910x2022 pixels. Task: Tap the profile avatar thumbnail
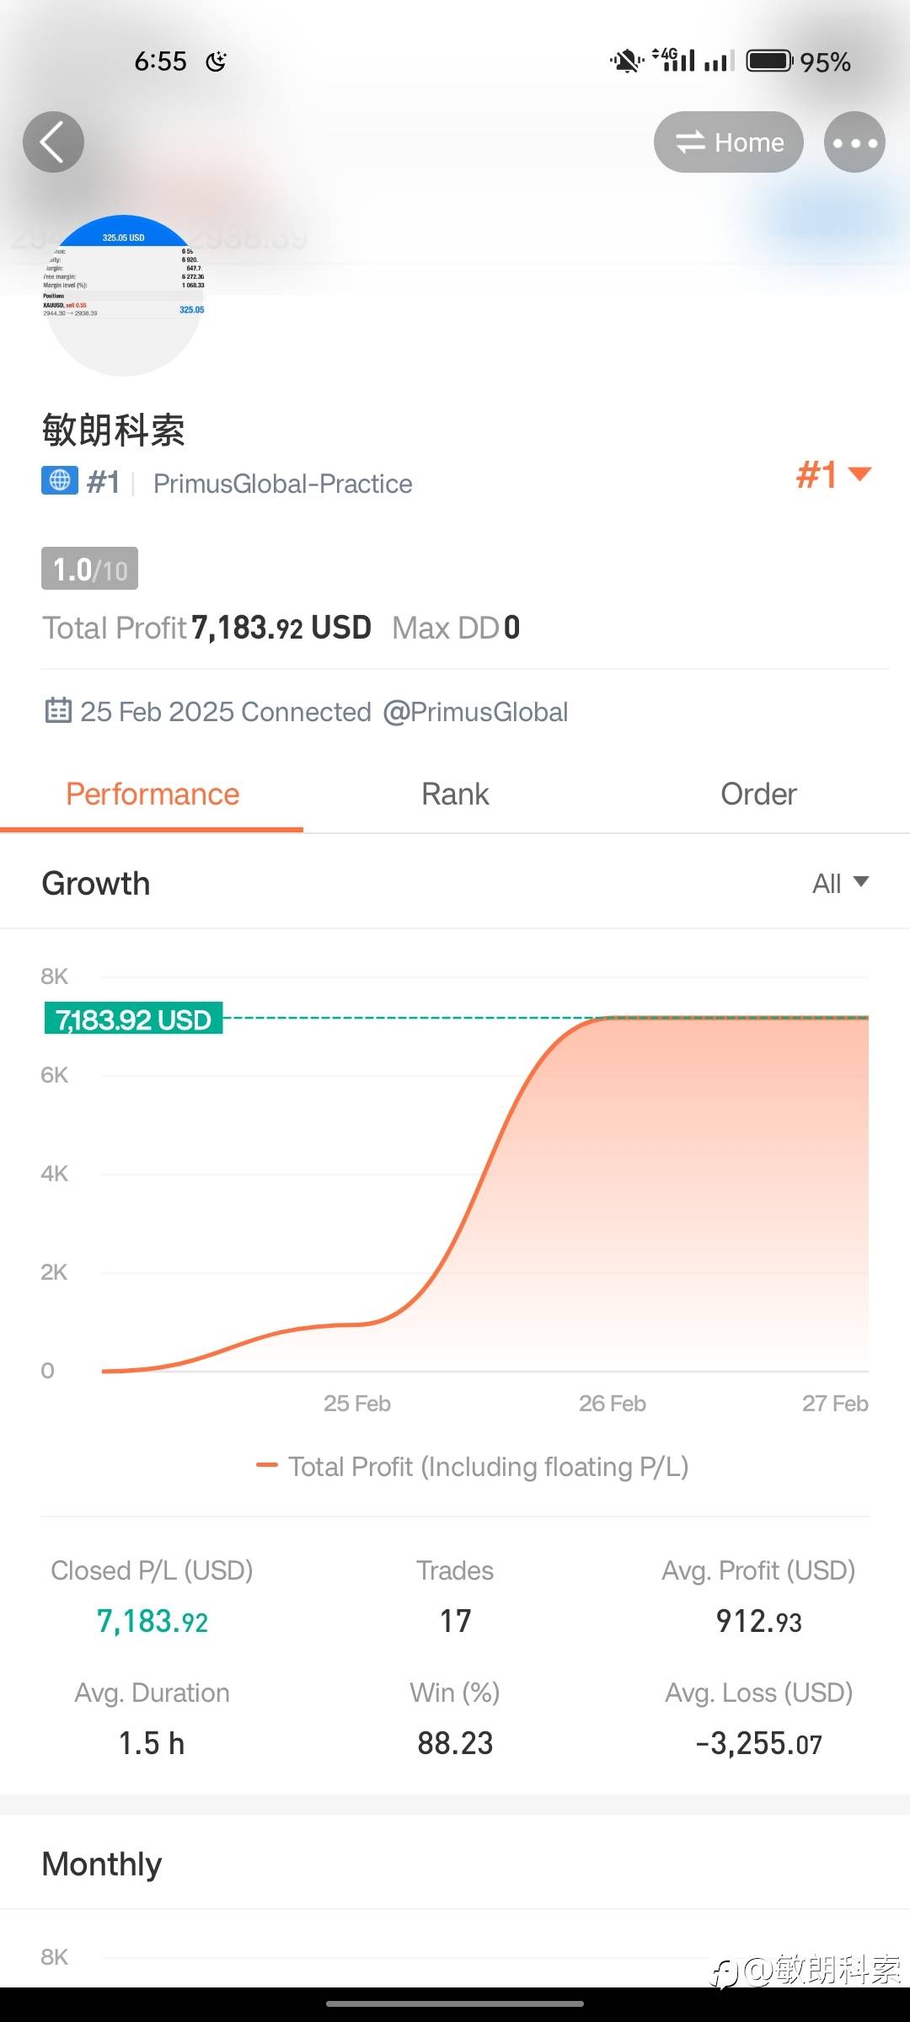click(x=124, y=295)
